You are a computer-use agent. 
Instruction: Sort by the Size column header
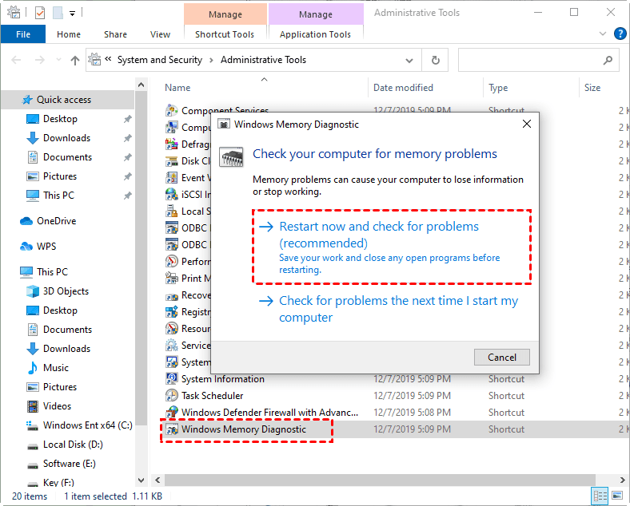(592, 88)
